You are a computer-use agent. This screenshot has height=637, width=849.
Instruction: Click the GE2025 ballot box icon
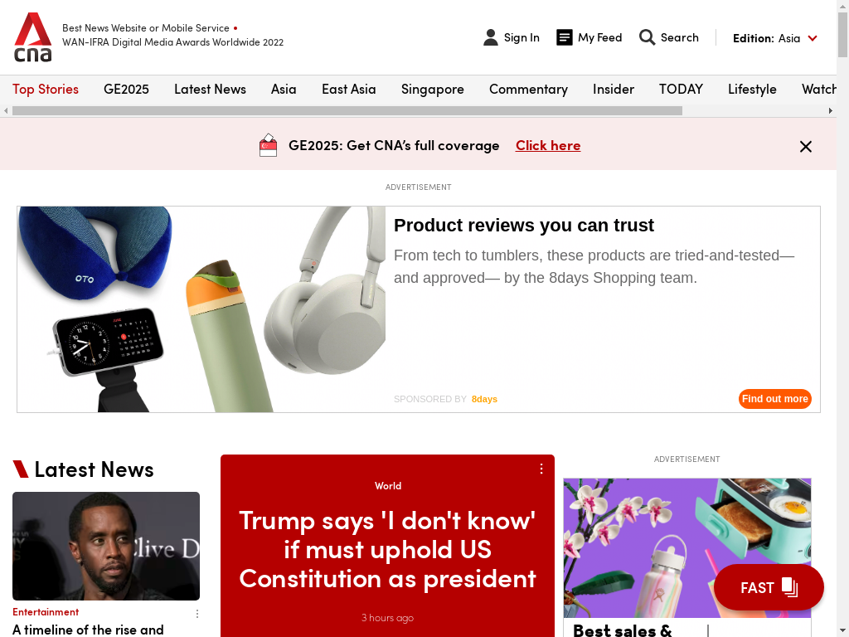click(x=268, y=145)
